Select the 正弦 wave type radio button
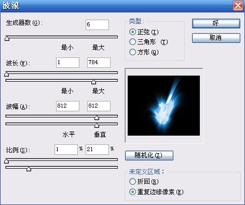245x205 pixels. click(x=132, y=32)
